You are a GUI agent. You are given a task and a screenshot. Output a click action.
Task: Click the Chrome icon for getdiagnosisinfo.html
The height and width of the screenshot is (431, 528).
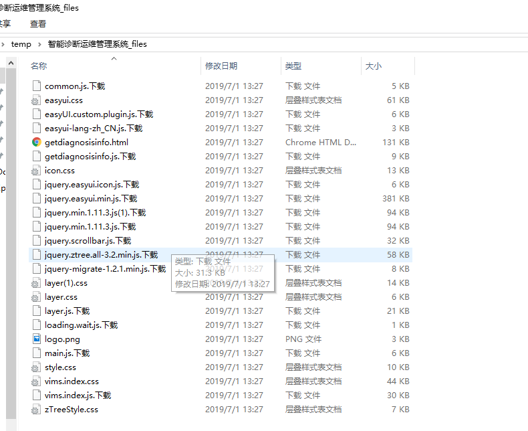[x=37, y=142]
